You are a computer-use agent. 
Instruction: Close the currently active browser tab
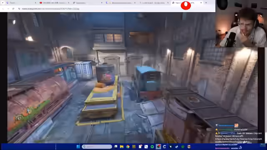[201, 3]
